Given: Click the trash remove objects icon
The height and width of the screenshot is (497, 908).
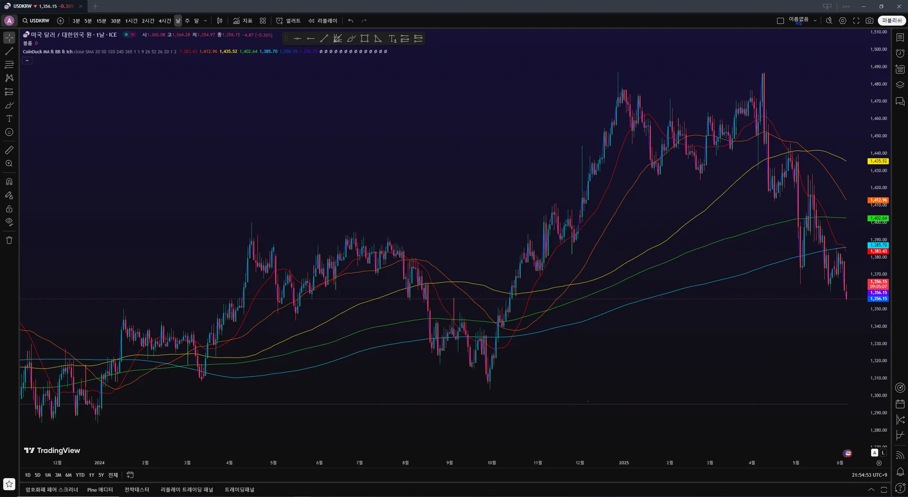Looking at the screenshot, I should (x=9, y=240).
